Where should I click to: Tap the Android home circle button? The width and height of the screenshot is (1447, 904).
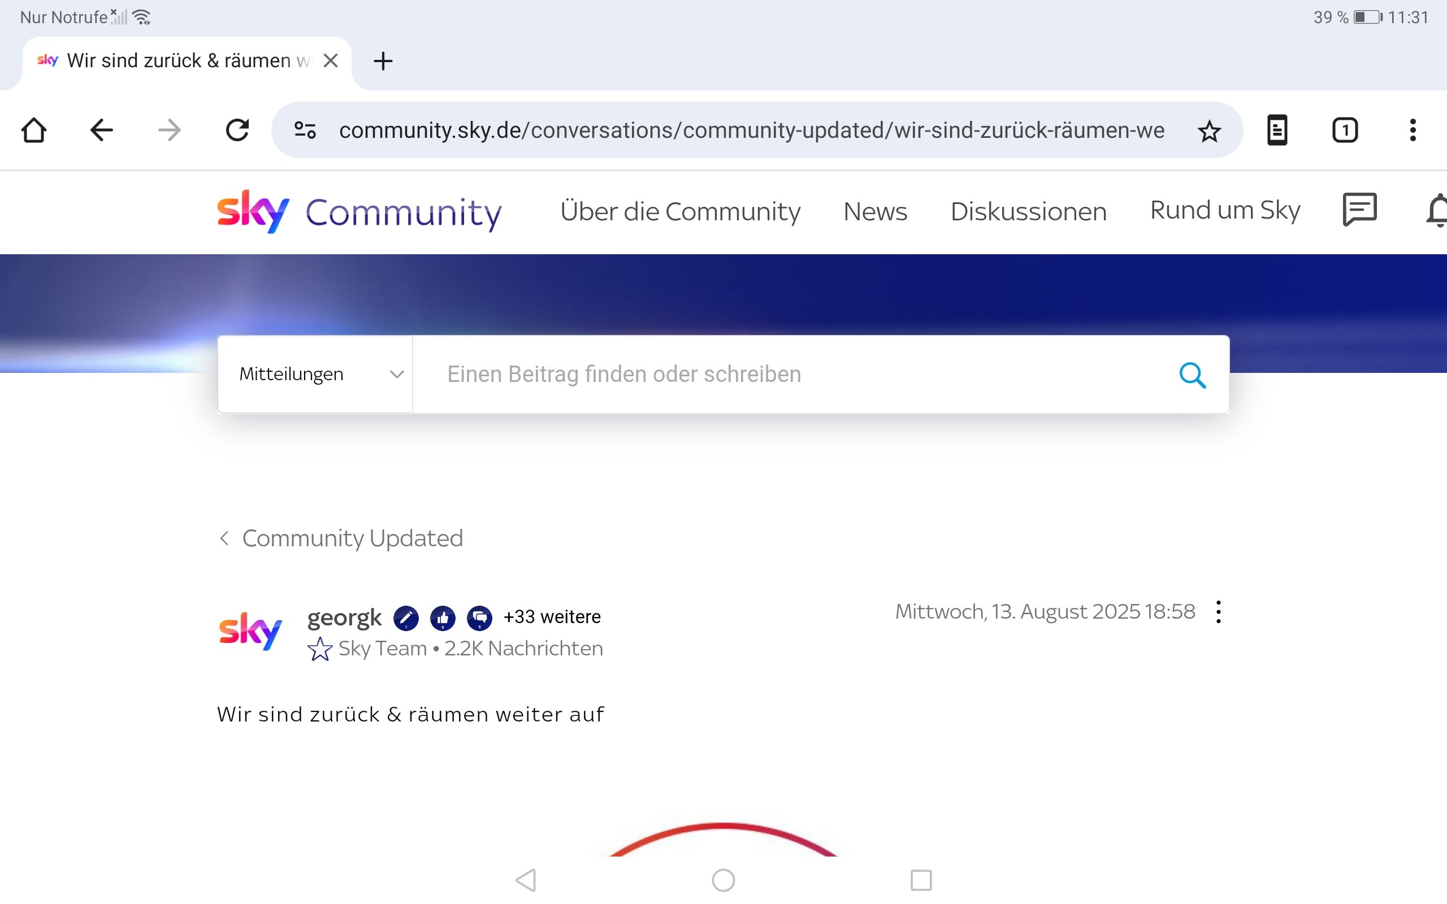coord(723,880)
